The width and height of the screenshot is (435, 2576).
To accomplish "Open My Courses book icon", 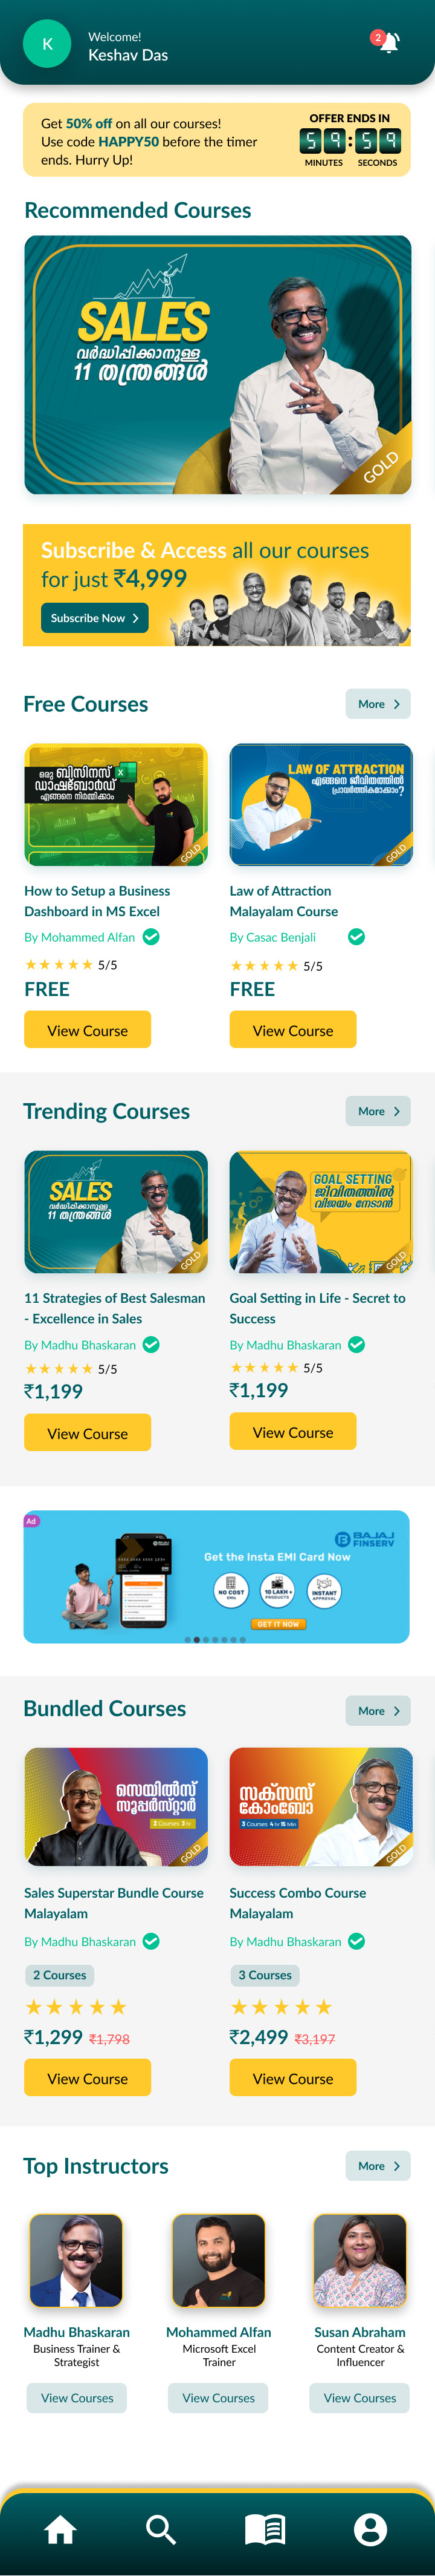I will (265, 2529).
